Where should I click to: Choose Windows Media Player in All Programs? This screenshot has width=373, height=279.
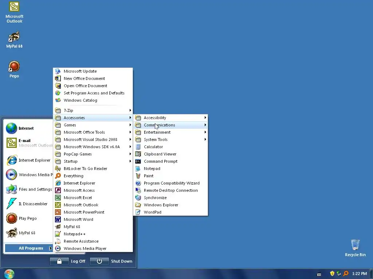(x=93, y=248)
